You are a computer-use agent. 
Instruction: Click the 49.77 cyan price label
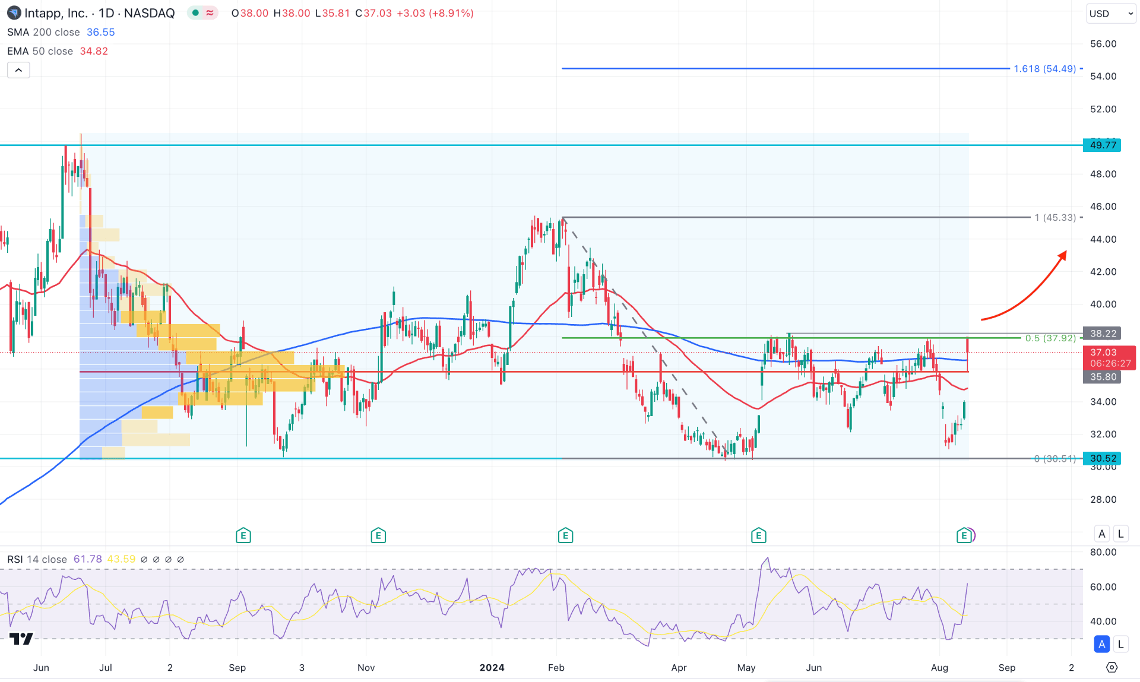[x=1102, y=145]
